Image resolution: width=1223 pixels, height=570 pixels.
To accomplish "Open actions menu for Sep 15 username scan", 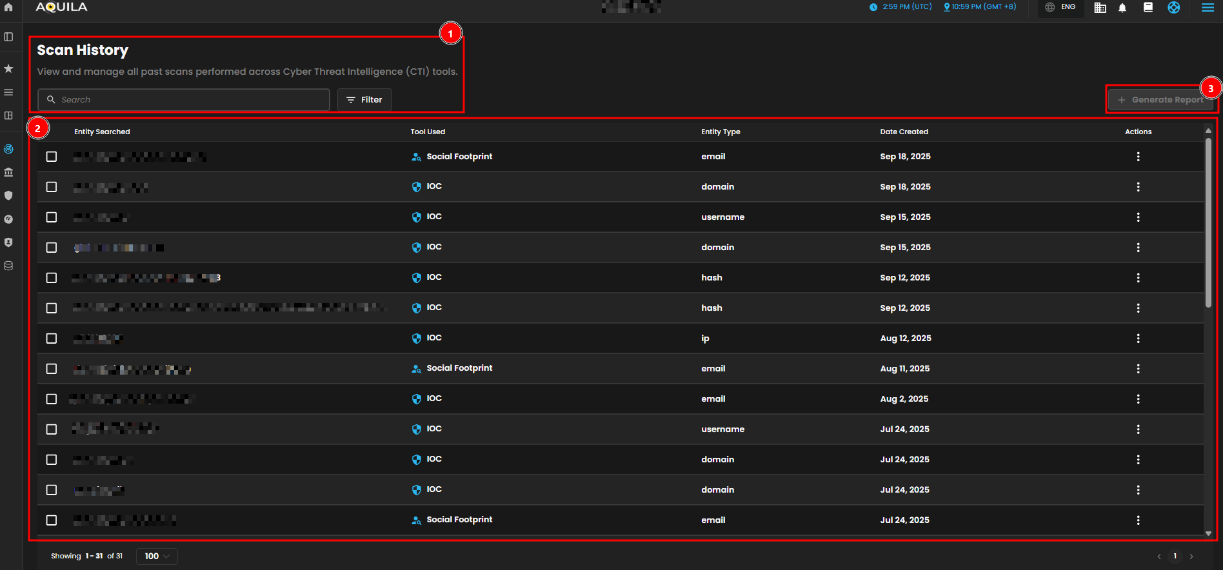I will point(1138,217).
